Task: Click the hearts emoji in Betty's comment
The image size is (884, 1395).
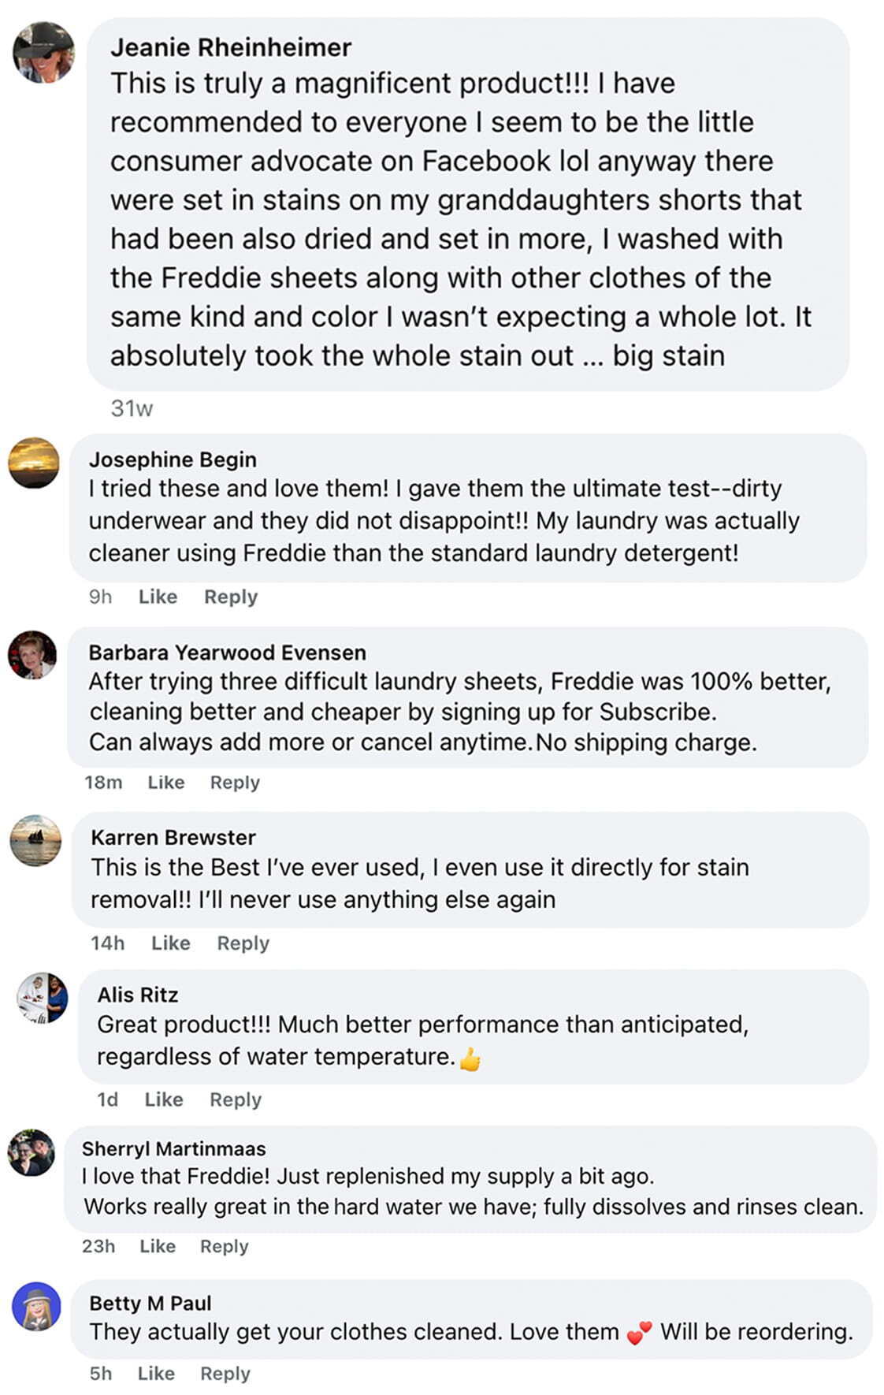Action: click(x=639, y=1333)
